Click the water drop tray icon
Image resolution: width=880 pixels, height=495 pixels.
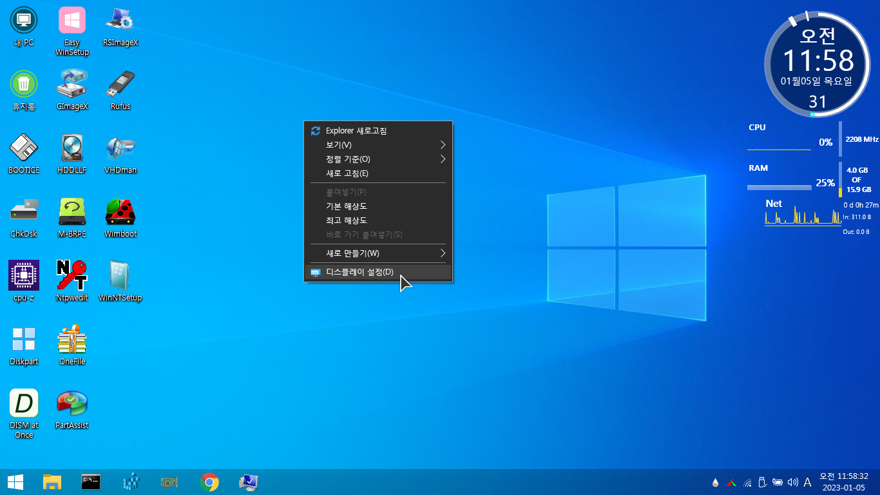click(715, 482)
